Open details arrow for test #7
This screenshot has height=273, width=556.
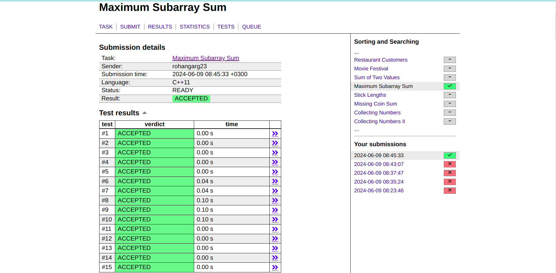pyautogui.click(x=275, y=191)
